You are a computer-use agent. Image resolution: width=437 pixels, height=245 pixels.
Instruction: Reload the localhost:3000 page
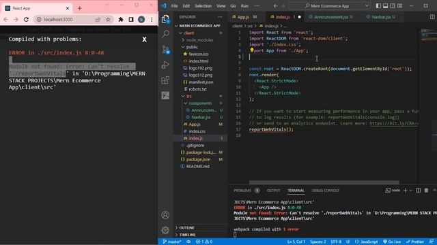click(x=26, y=20)
